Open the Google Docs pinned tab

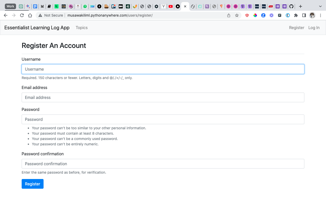(x=35, y=6)
